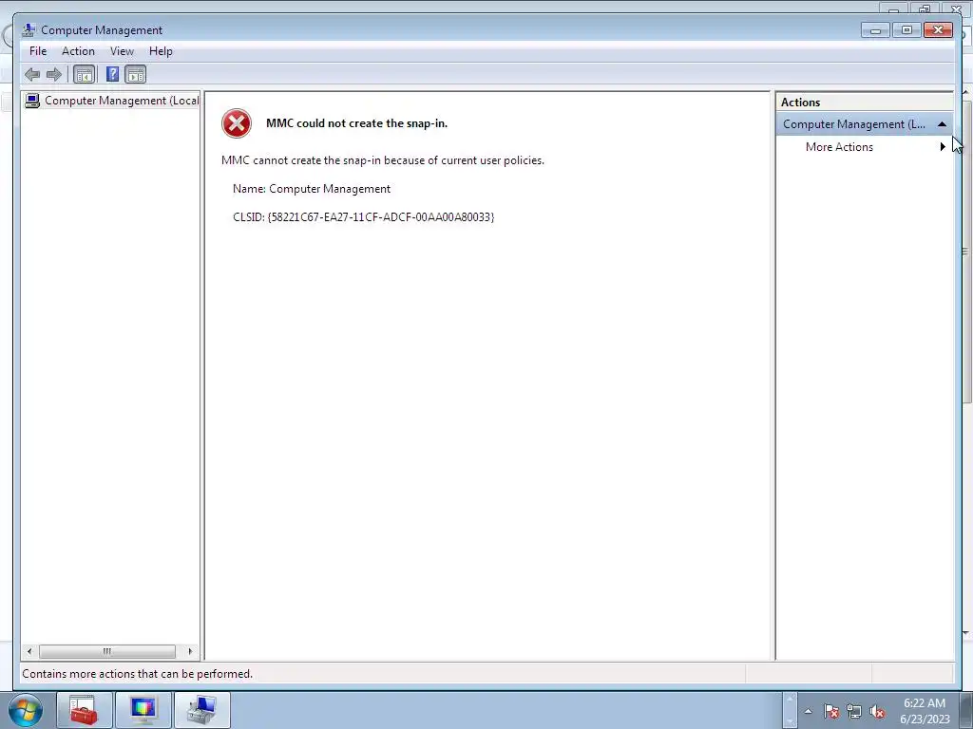Click right arrow of tree horizontal scrollbar
Viewport: 973px width, 729px height.
(x=190, y=651)
